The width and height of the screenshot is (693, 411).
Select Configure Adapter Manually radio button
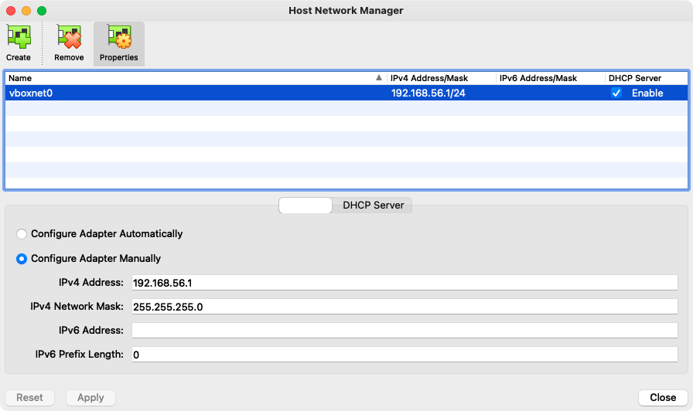tap(22, 259)
